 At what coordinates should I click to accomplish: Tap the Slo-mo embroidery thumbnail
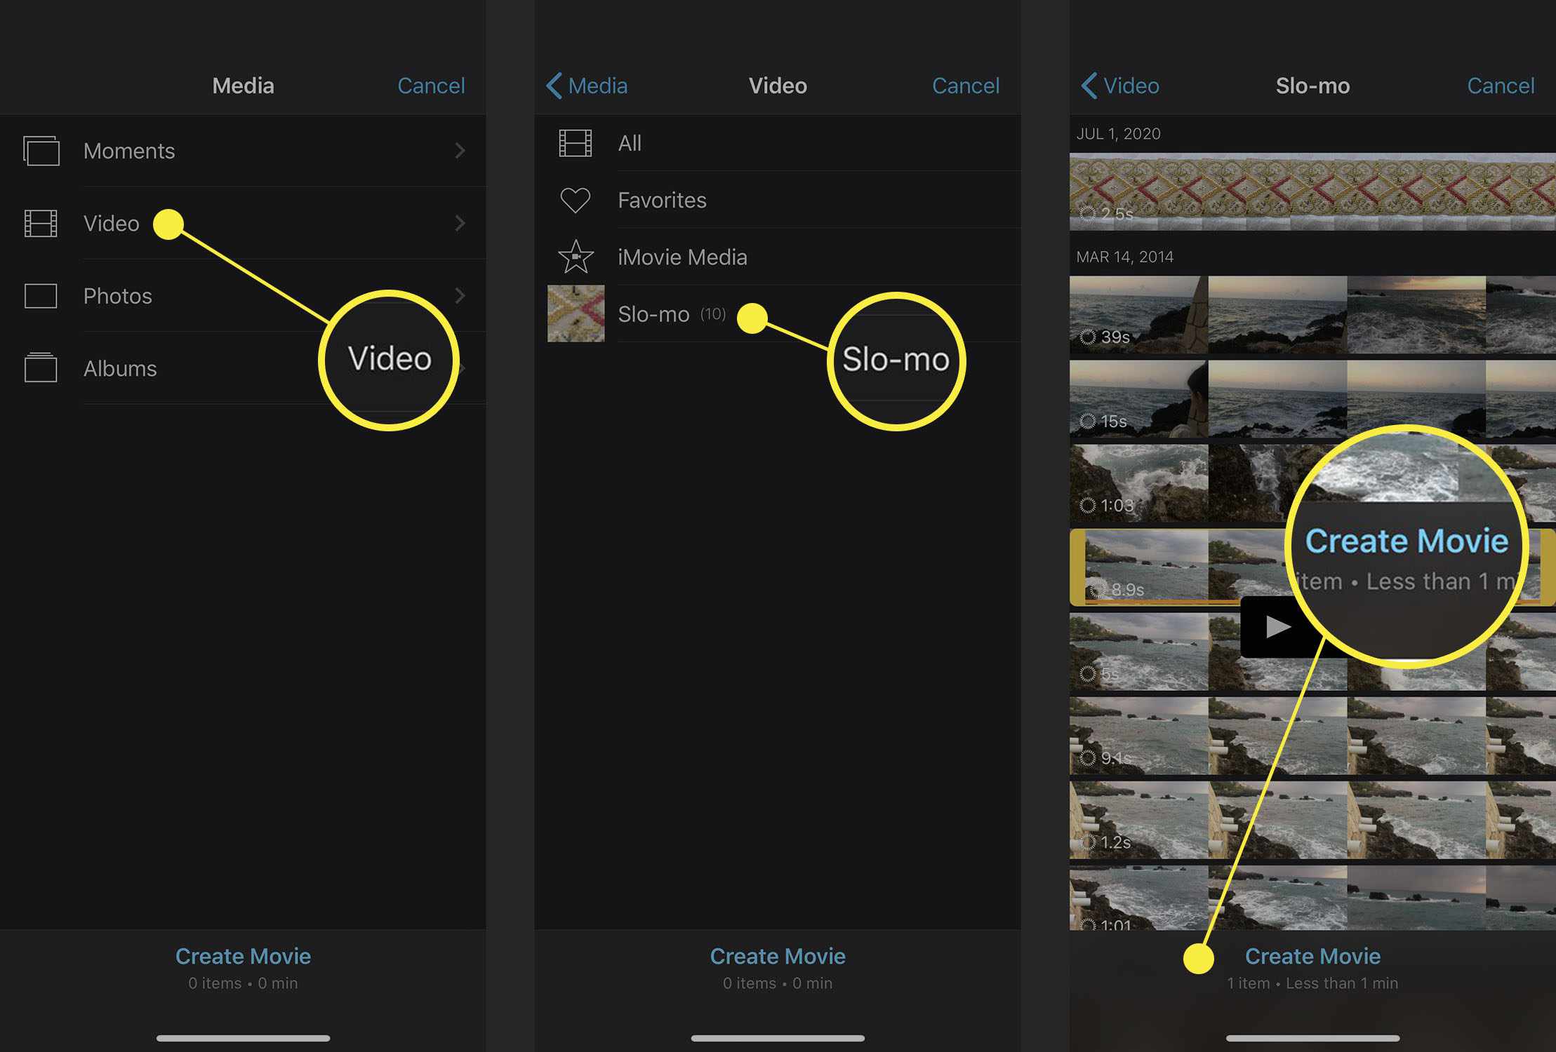(576, 313)
